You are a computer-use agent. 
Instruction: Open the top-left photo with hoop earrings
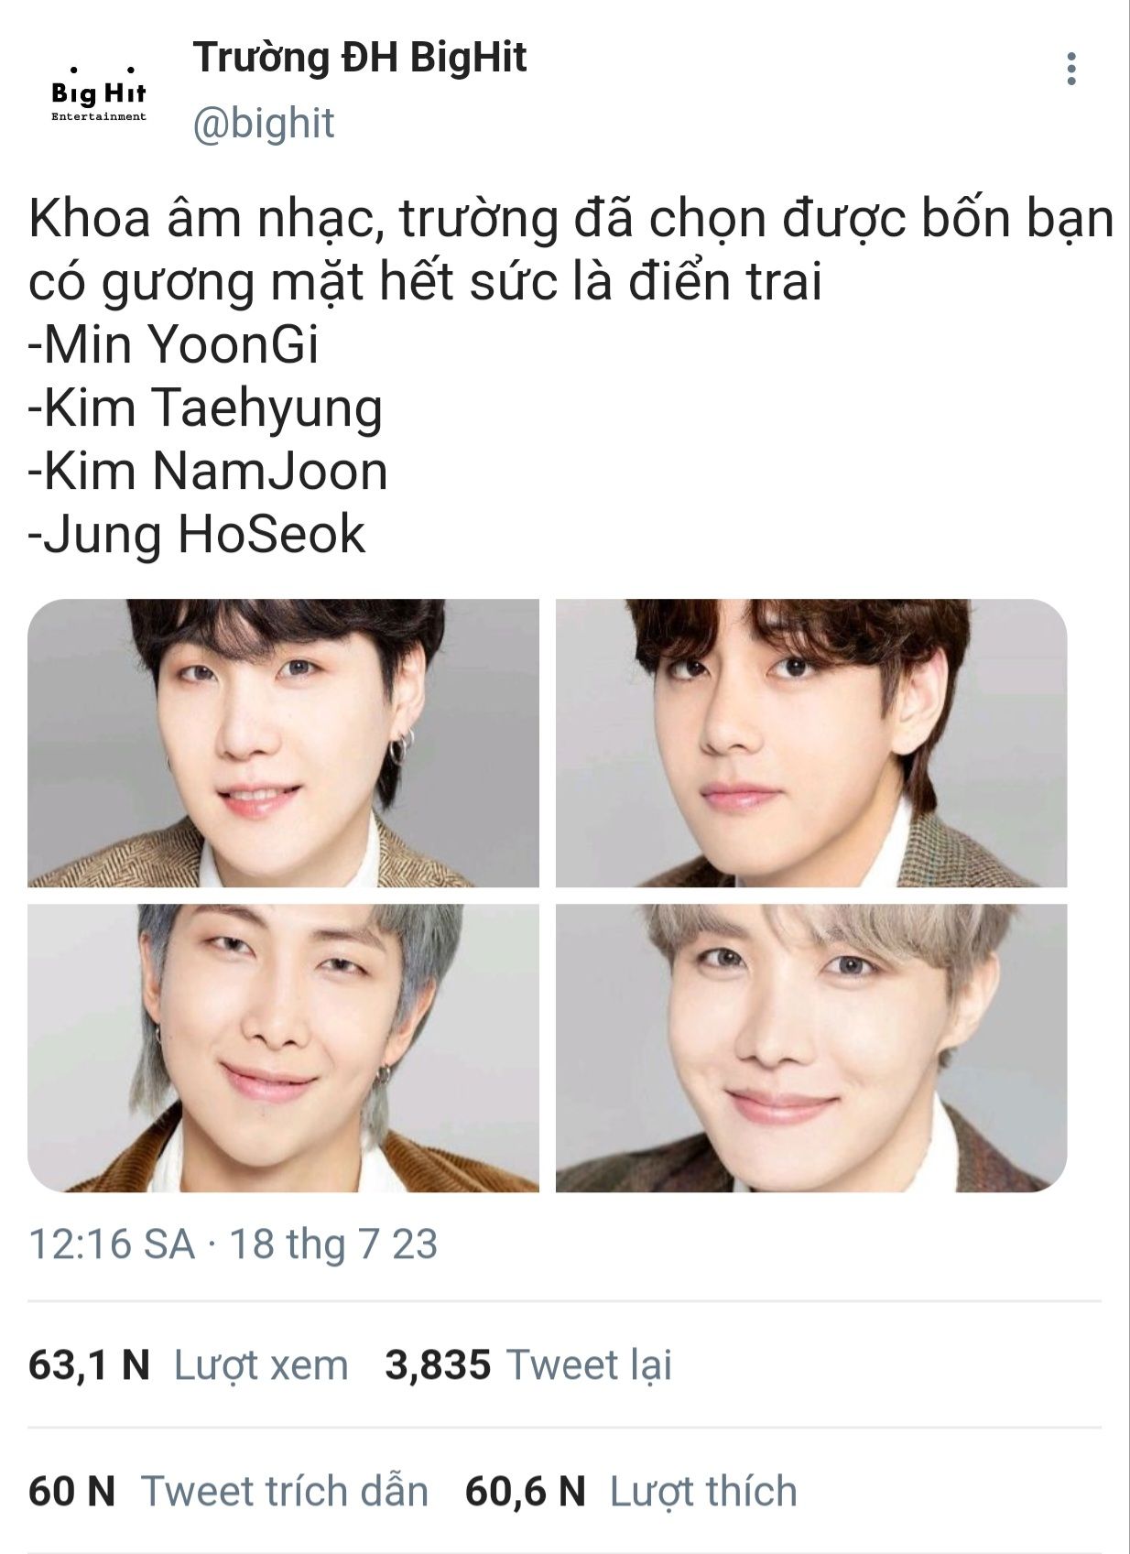283,743
